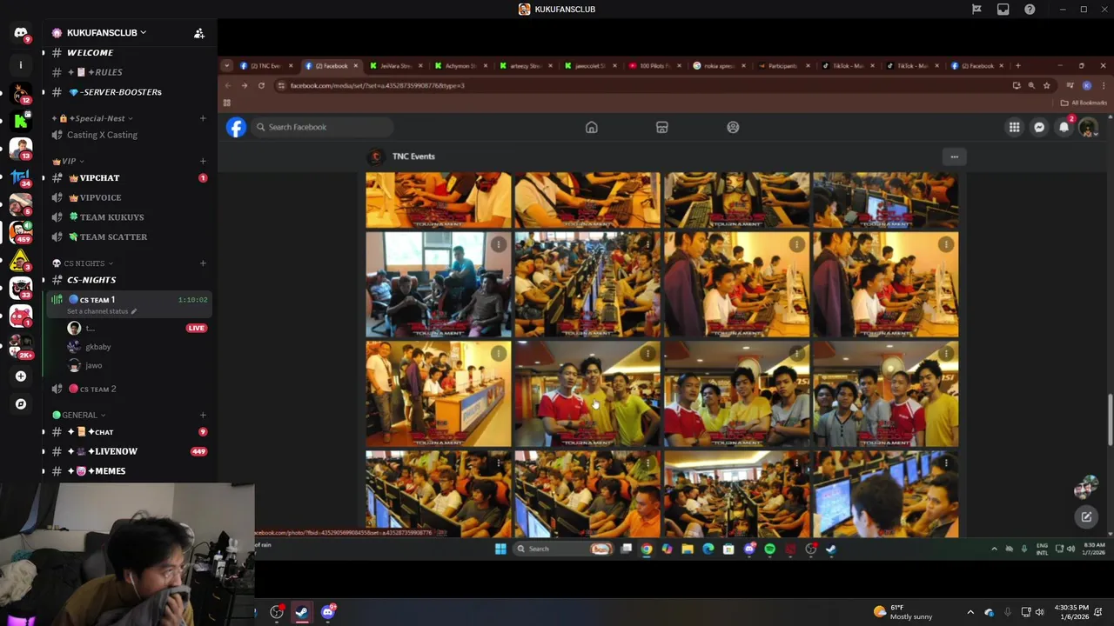Click the add a server plus icon
Viewport: 1114px width, 626px height.
point(21,376)
